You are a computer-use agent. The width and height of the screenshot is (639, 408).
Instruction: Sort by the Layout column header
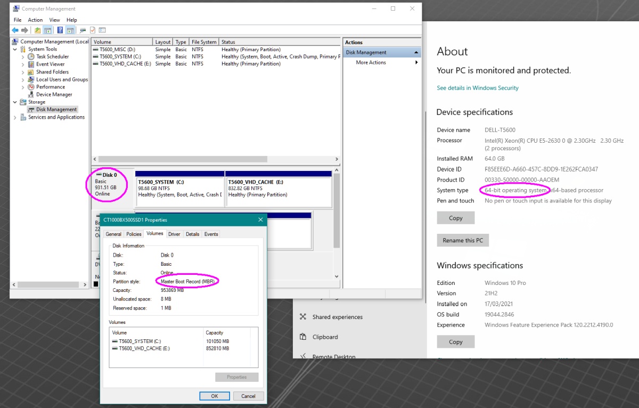[x=163, y=42]
